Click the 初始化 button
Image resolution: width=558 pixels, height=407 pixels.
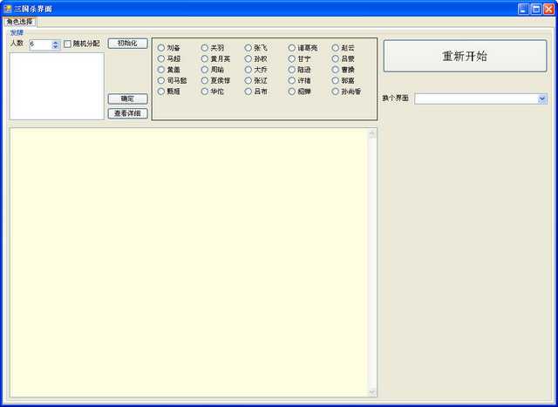click(127, 44)
